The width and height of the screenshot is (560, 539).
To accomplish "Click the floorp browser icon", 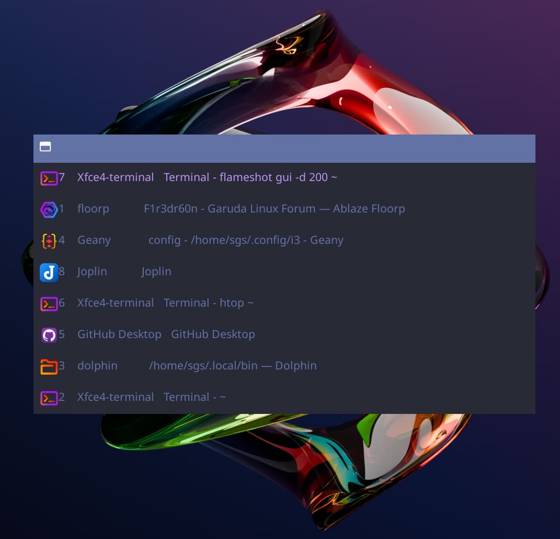I will click(x=49, y=209).
